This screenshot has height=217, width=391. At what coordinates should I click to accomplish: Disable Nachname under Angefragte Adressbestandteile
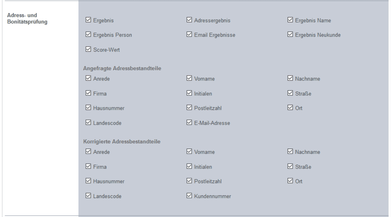[x=290, y=79]
